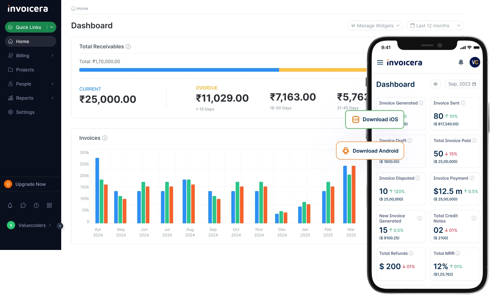
Task: Click the Invoice Payment $12.5 m value
Action: pos(448,191)
